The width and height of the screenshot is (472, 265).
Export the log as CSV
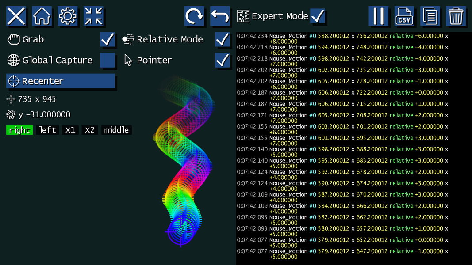(x=404, y=15)
